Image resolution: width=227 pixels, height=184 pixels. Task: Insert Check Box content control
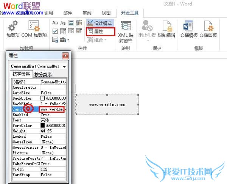pyautogui.click(x=55, y=31)
